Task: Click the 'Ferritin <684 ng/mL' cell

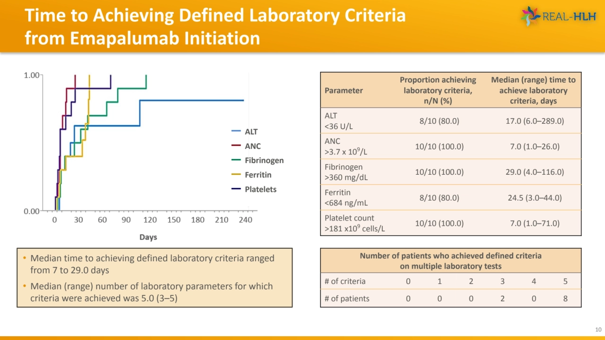Action: point(346,198)
